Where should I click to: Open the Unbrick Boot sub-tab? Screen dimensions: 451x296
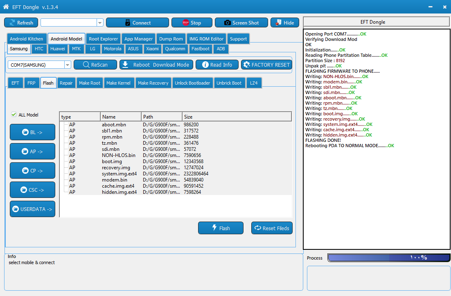(229, 83)
